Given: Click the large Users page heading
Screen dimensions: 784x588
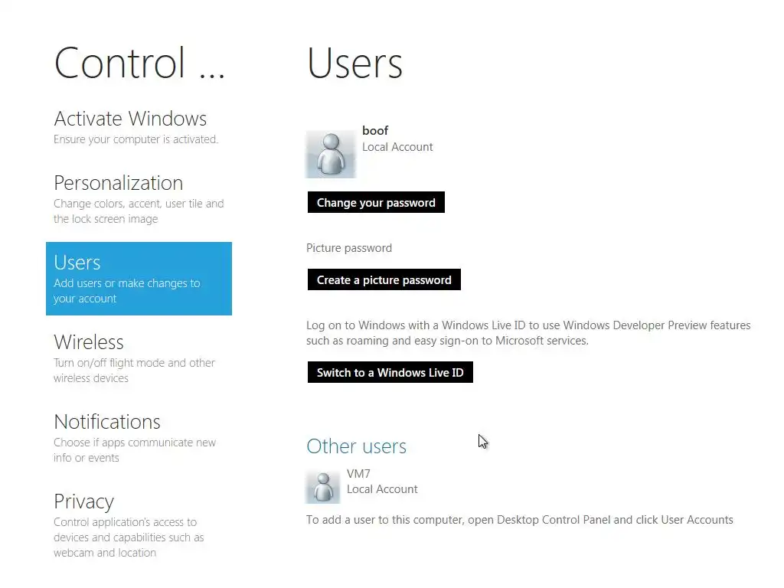Looking at the screenshot, I should [354, 64].
